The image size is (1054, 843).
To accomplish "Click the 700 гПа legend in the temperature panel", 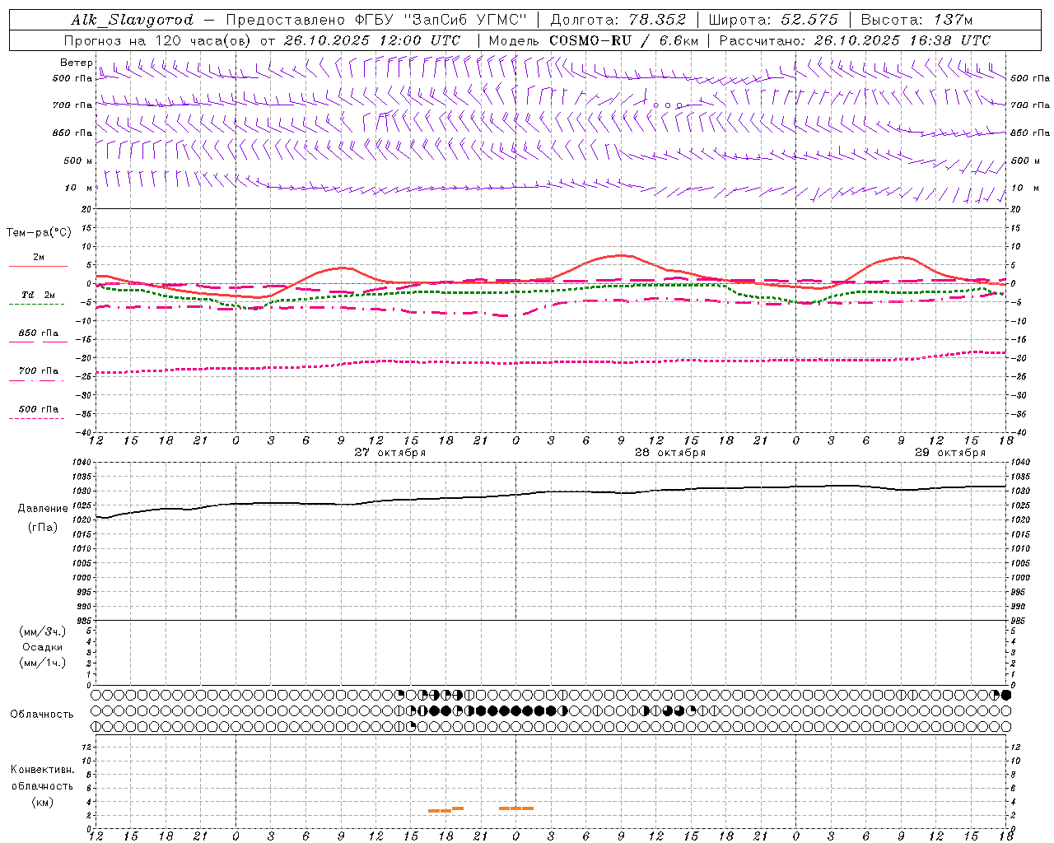I will pos(38,370).
